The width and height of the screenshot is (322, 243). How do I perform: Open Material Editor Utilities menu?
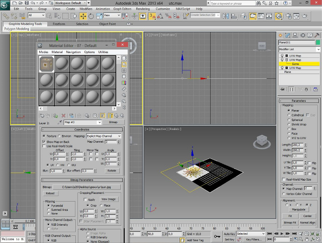pos(103,52)
